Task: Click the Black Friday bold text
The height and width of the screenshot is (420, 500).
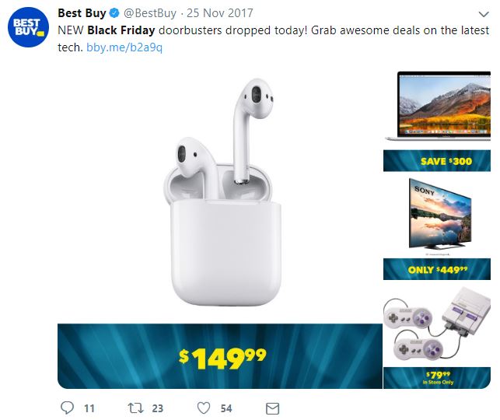Action: tap(121, 30)
